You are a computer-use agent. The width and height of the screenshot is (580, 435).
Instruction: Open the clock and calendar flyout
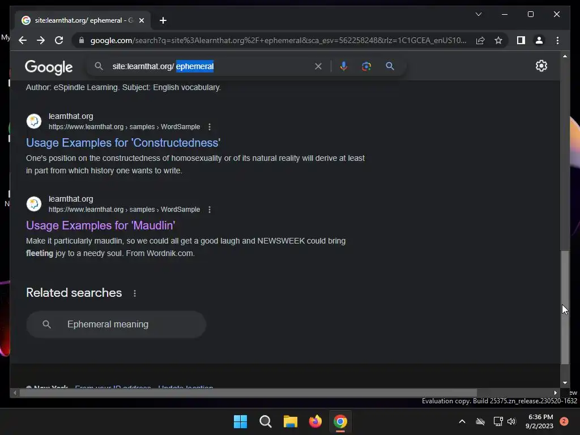(x=539, y=421)
